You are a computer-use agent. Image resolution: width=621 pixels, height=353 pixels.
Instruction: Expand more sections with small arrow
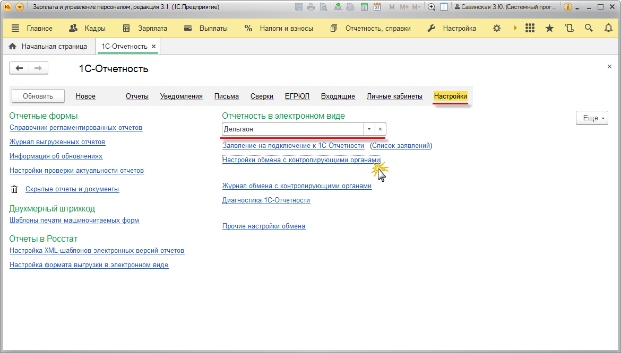pos(515,28)
